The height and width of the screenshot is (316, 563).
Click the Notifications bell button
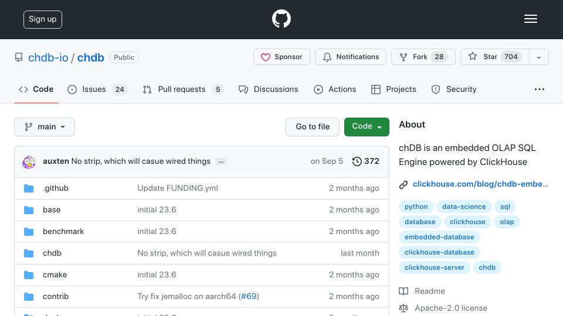click(351, 57)
